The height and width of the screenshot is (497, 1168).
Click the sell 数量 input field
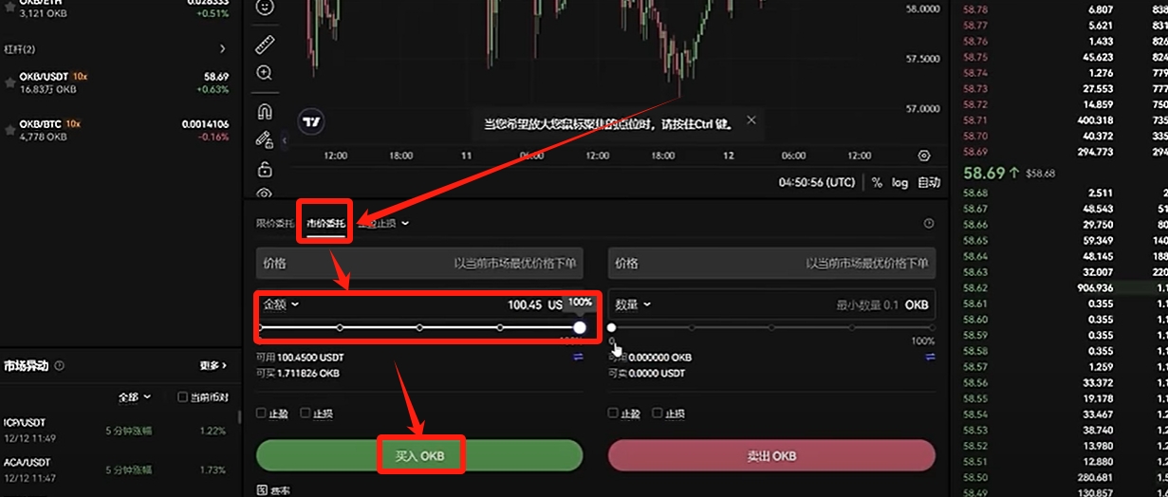point(771,304)
